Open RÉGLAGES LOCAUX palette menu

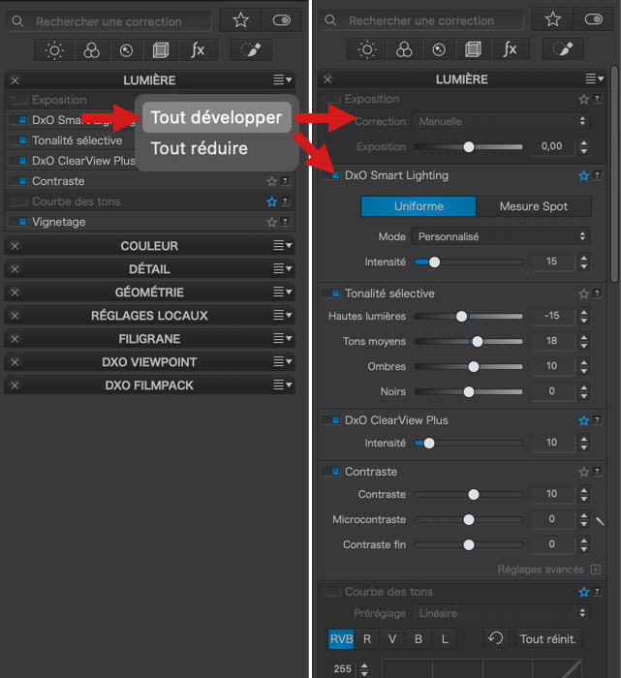pos(283,315)
